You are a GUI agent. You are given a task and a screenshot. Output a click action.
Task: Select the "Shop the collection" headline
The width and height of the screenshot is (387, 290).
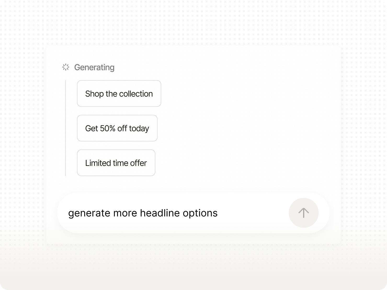(x=119, y=94)
